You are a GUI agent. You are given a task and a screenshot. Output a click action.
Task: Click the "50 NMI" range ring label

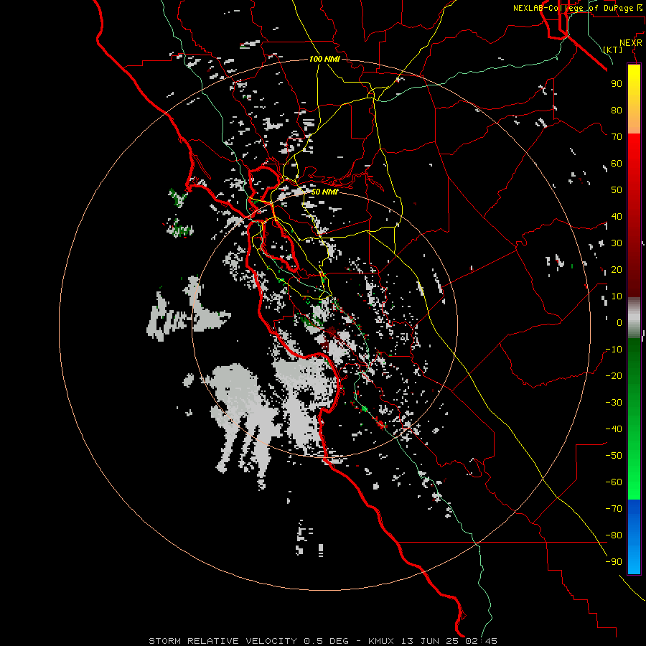point(324,192)
